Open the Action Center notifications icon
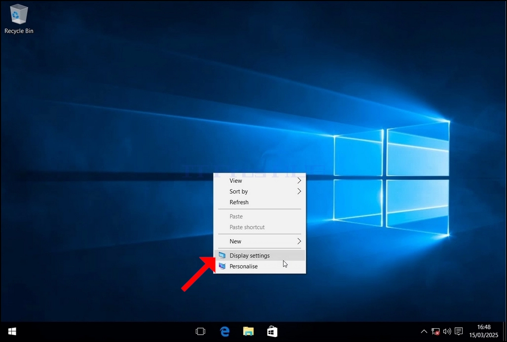Image resolution: width=507 pixels, height=342 pixels. [x=459, y=332]
